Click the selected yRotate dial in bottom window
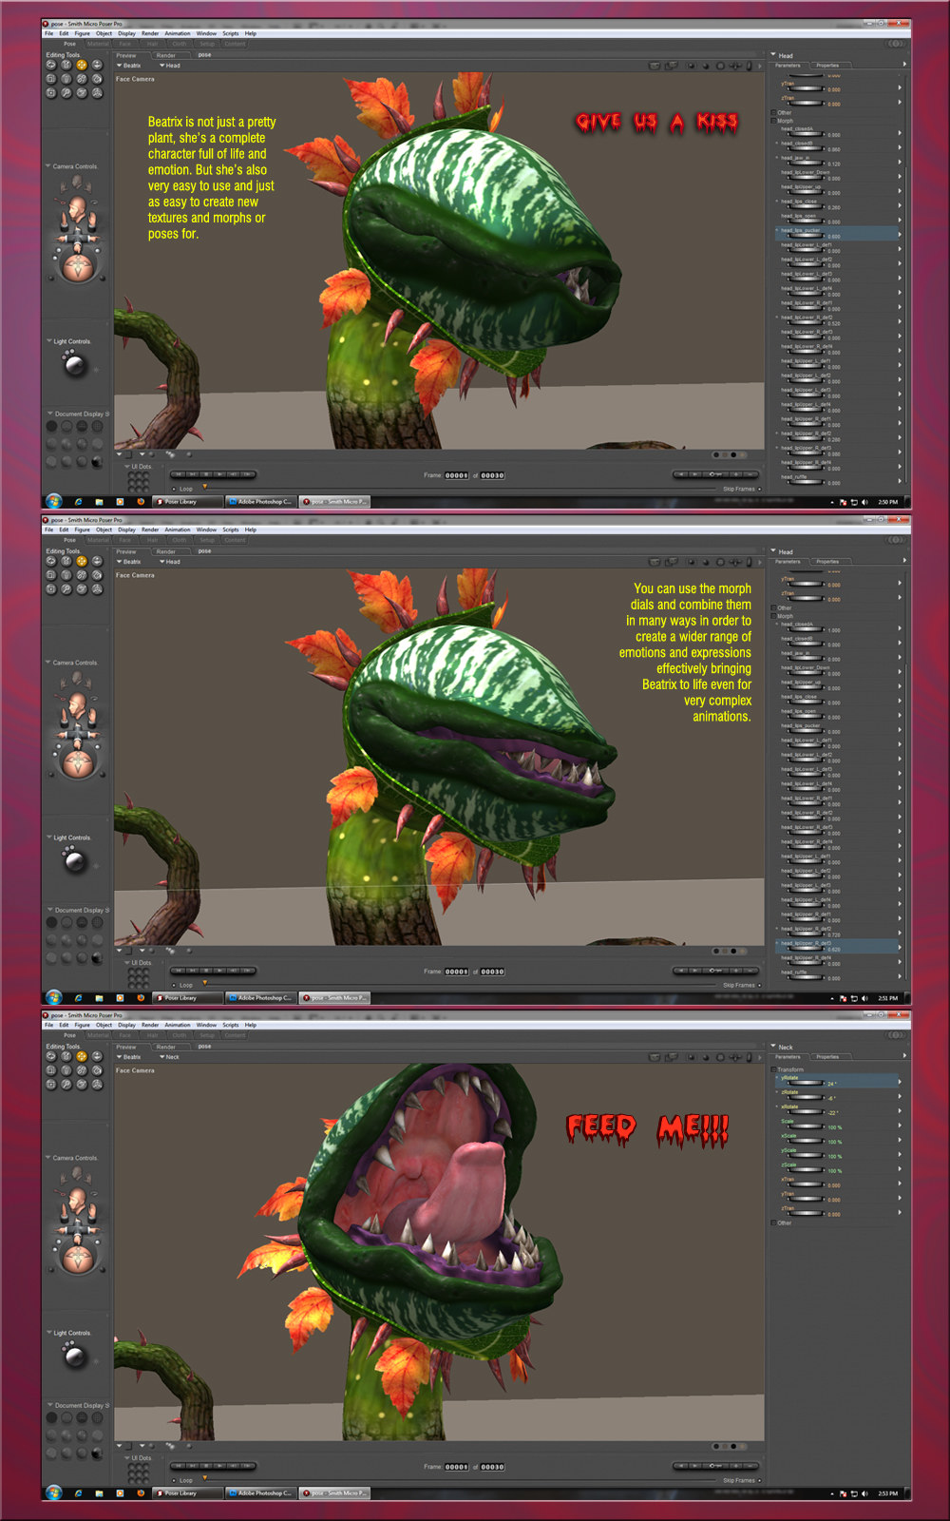 point(806,1083)
